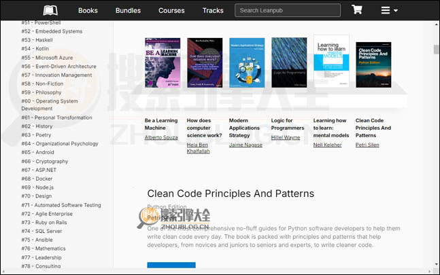Select #61 - Personal Transformation category
This screenshot has width=440, height=275.
pos(56,117)
